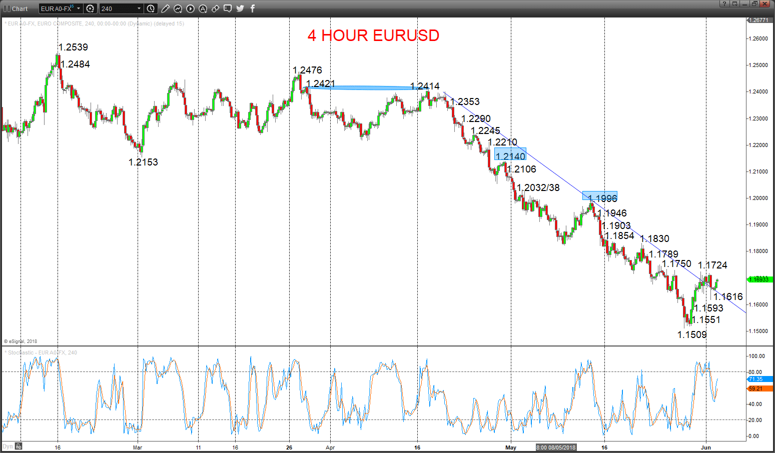This screenshot has width=775, height=453.
Task: Select the 1.1593 price annotation
Action: click(708, 308)
